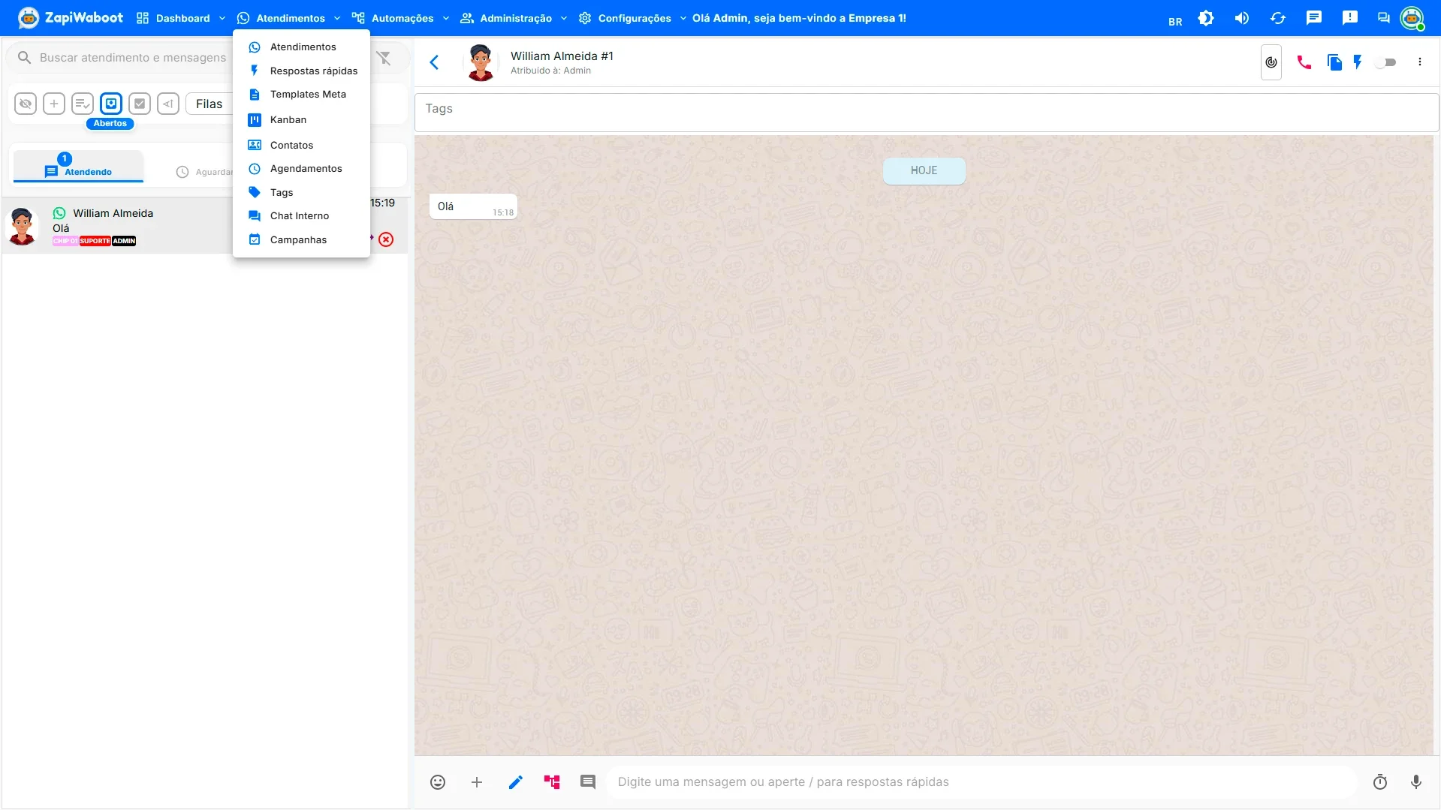1441x810 pixels.
Task: Click the HOJE date badge
Action: [x=924, y=170]
